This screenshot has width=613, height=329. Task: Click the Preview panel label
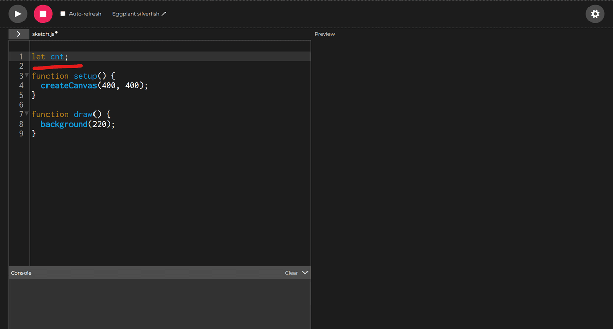click(x=325, y=34)
